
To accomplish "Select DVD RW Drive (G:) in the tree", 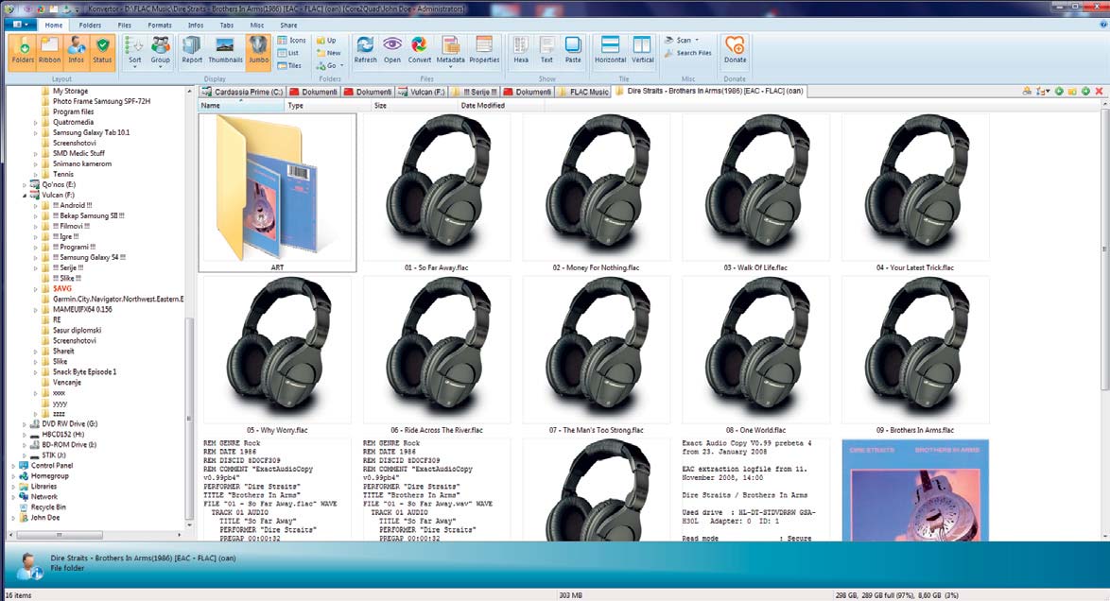I will point(63,424).
